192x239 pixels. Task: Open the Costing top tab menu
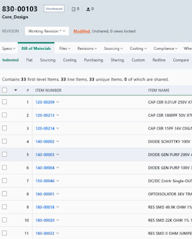(138, 49)
